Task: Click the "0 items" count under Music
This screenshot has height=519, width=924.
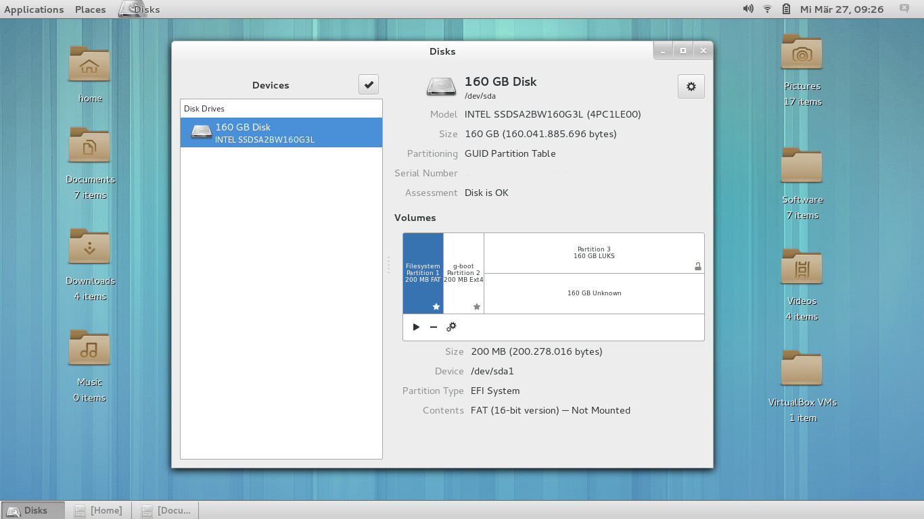Action: click(89, 398)
